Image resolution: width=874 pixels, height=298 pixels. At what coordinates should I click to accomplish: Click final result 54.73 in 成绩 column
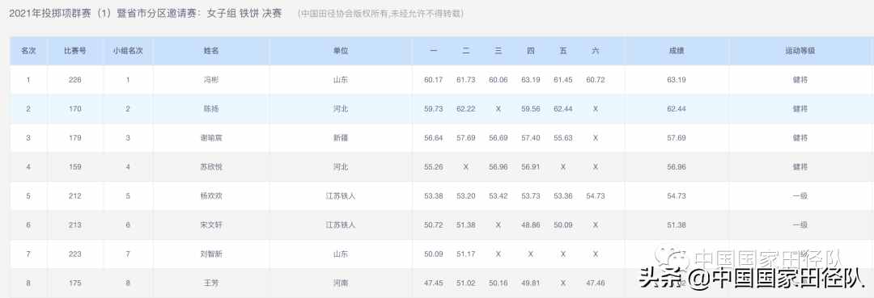[676, 196]
